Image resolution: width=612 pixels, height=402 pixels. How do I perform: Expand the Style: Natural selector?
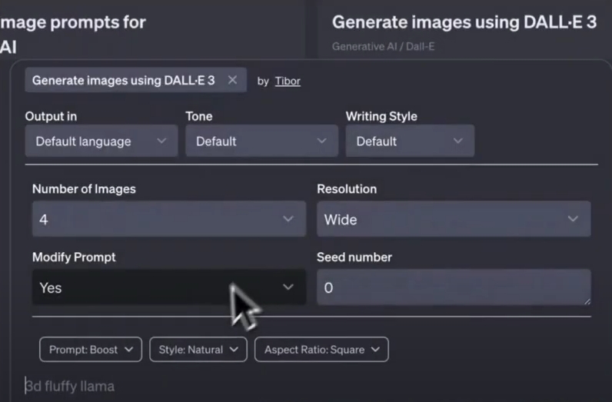(198, 349)
